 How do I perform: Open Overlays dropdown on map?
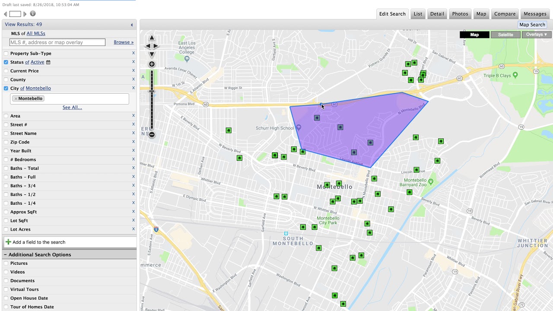[x=537, y=35]
